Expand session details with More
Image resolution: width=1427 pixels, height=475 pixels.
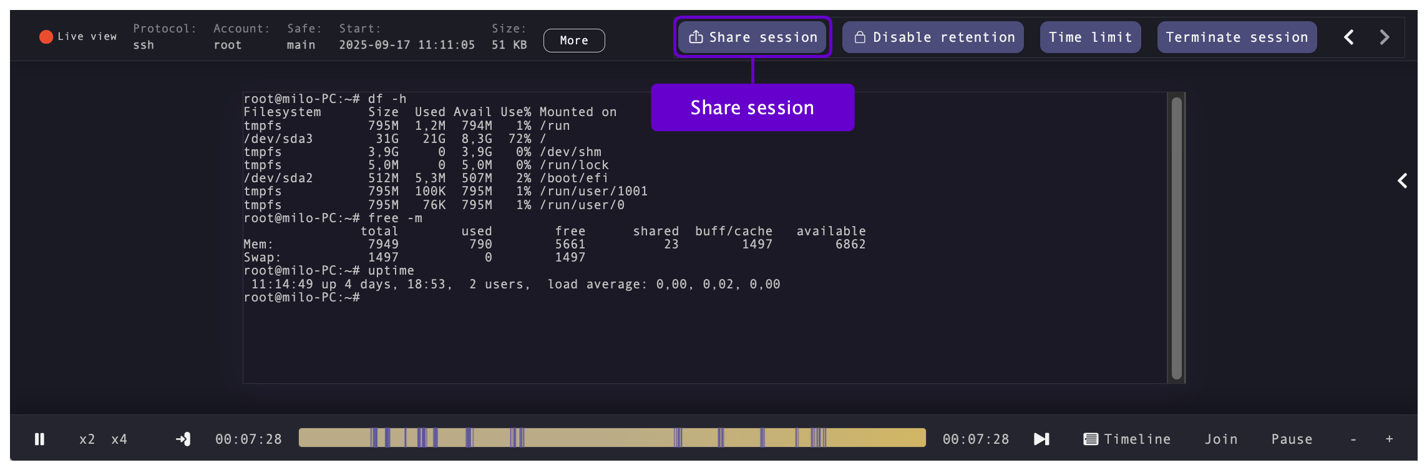[573, 41]
